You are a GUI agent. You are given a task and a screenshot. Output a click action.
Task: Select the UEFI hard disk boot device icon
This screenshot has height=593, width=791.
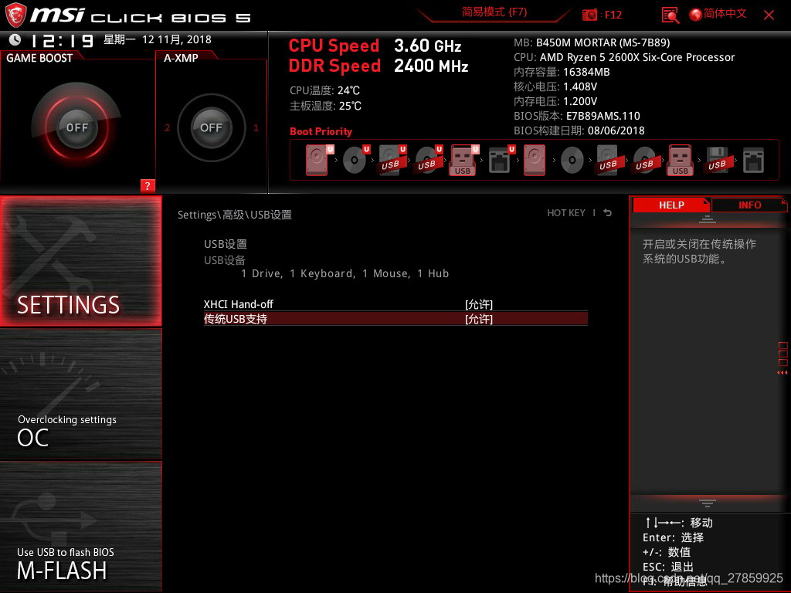(319, 160)
